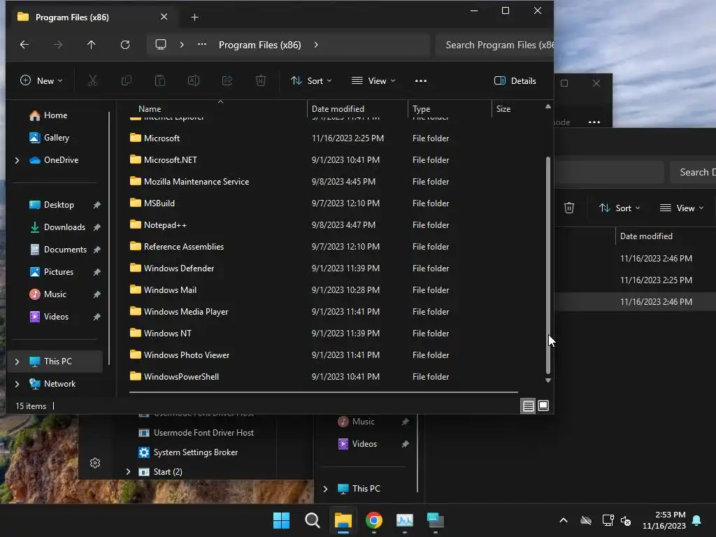Click File Explorer taskbar icon
Image resolution: width=716 pixels, height=537 pixels.
tap(343, 520)
